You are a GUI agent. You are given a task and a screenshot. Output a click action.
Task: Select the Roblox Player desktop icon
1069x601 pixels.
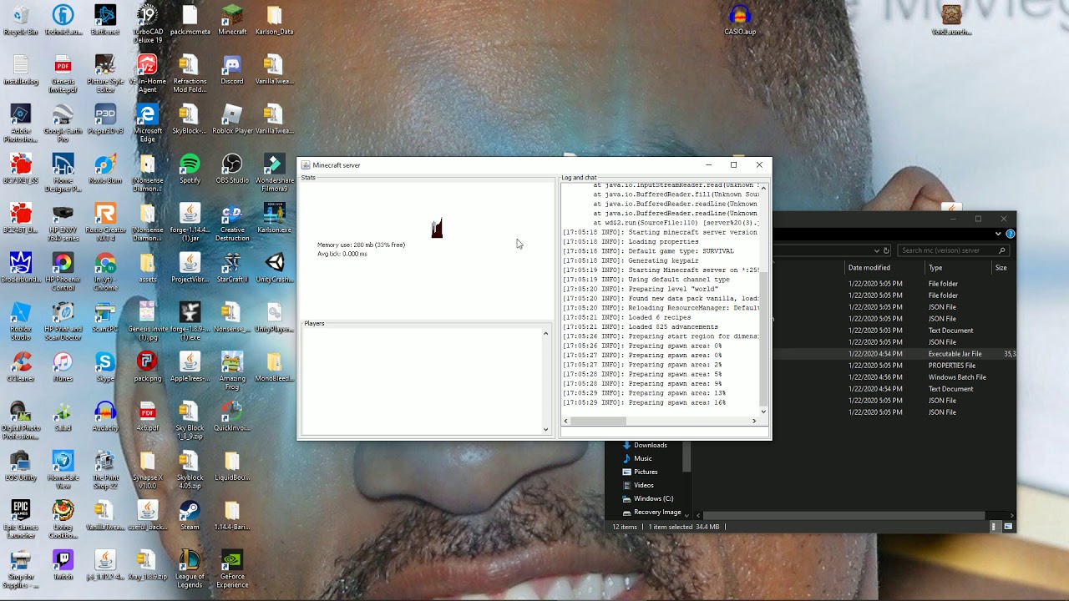click(x=232, y=119)
